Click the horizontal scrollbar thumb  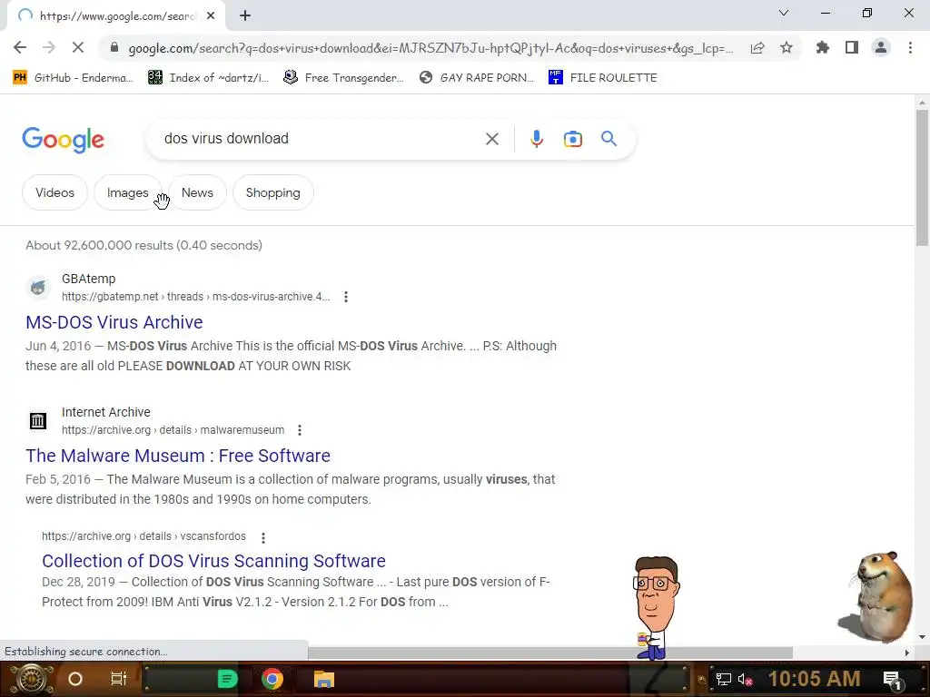point(549,653)
